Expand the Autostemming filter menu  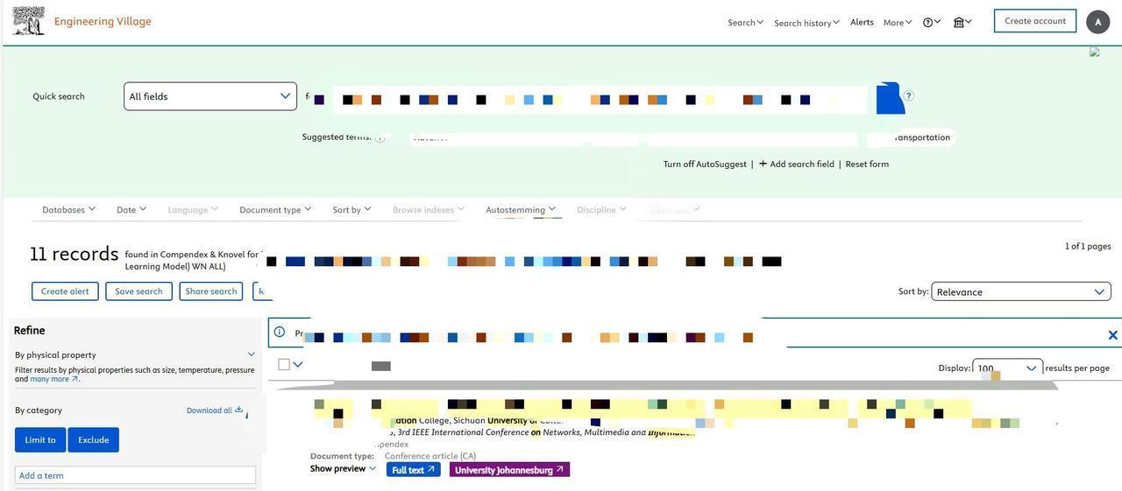tap(521, 209)
